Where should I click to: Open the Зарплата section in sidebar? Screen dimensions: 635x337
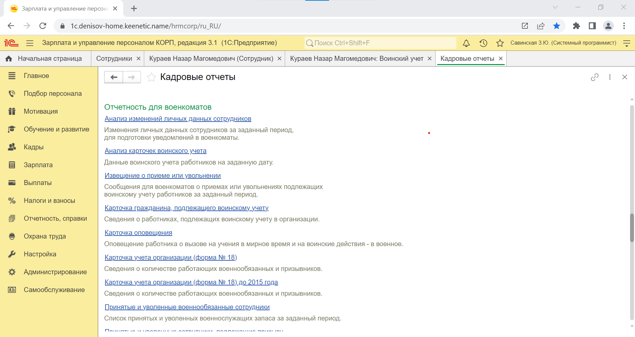38,165
